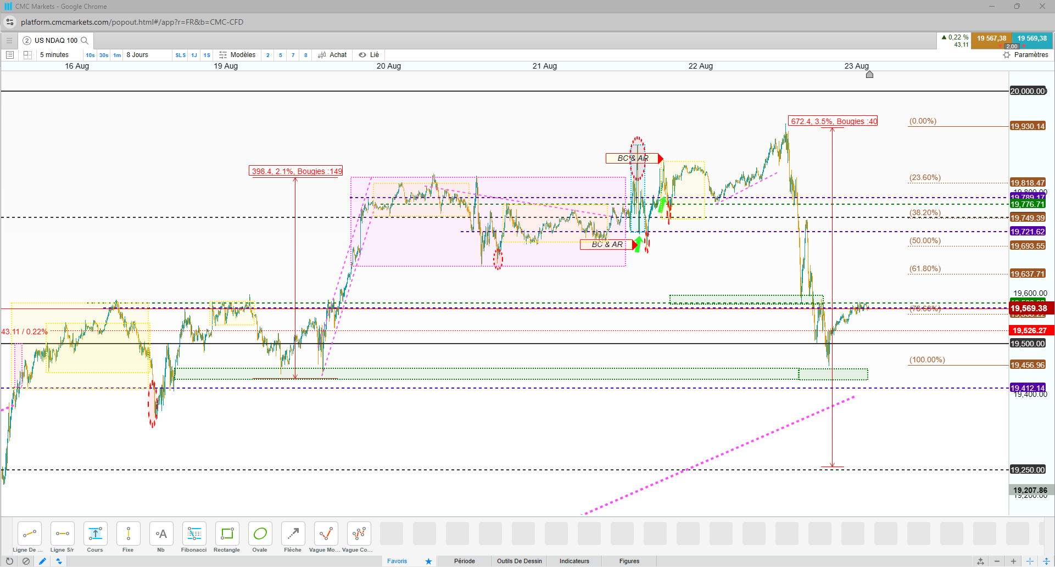Open Paramètres chart settings
The height and width of the screenshot is (567, 1055).
pyautogui.click(x=1026, y=55)
